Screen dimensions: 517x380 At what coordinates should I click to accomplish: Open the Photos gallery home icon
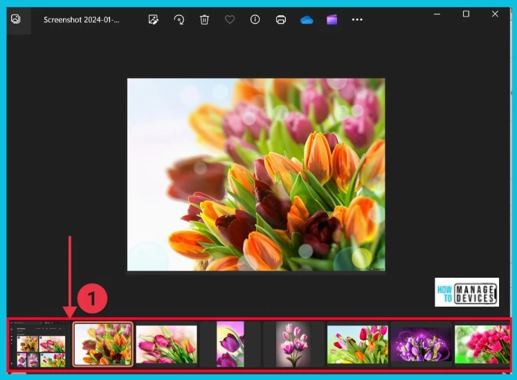point(15,19)
